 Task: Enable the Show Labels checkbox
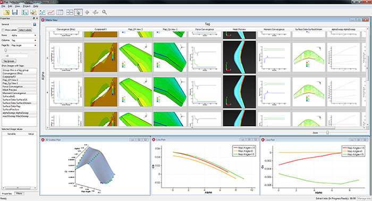click(3, 30)
